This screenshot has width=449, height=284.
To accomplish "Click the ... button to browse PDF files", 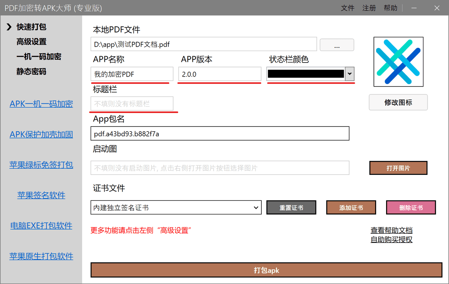I will (x=336, y=44).
